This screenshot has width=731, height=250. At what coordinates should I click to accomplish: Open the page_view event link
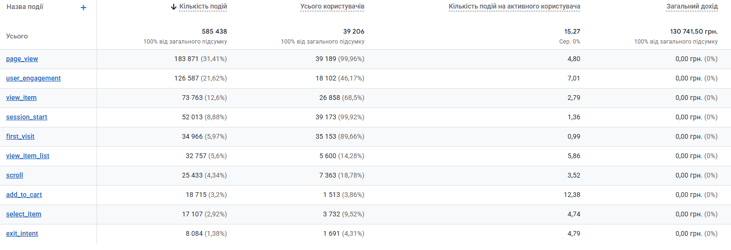pos(22,59)
